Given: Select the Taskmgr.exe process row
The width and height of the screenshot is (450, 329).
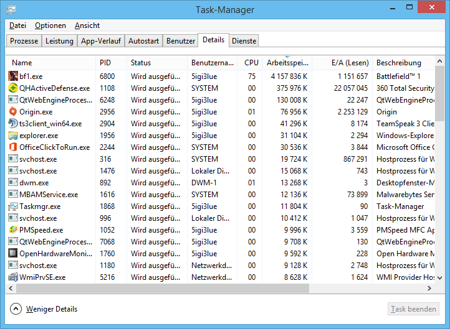Looking at the screenshot, I should (40, 206).
